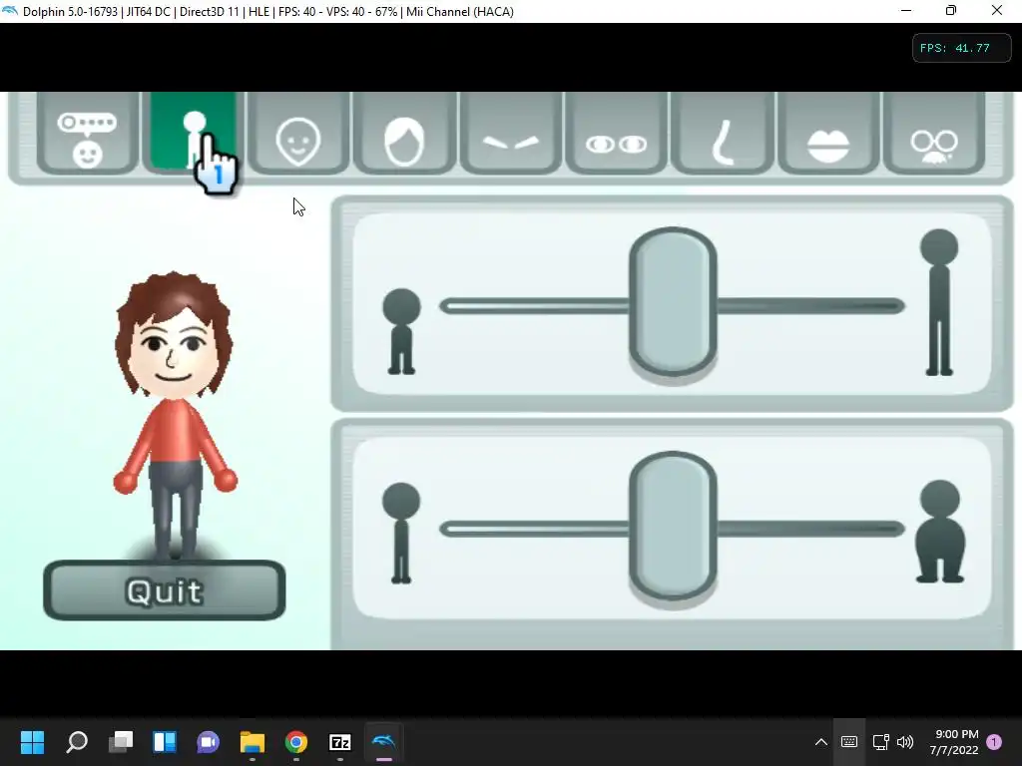The width and height of the screenshot is (1022, 766).
Task: Open the volume tray icon
Action: 905,742
